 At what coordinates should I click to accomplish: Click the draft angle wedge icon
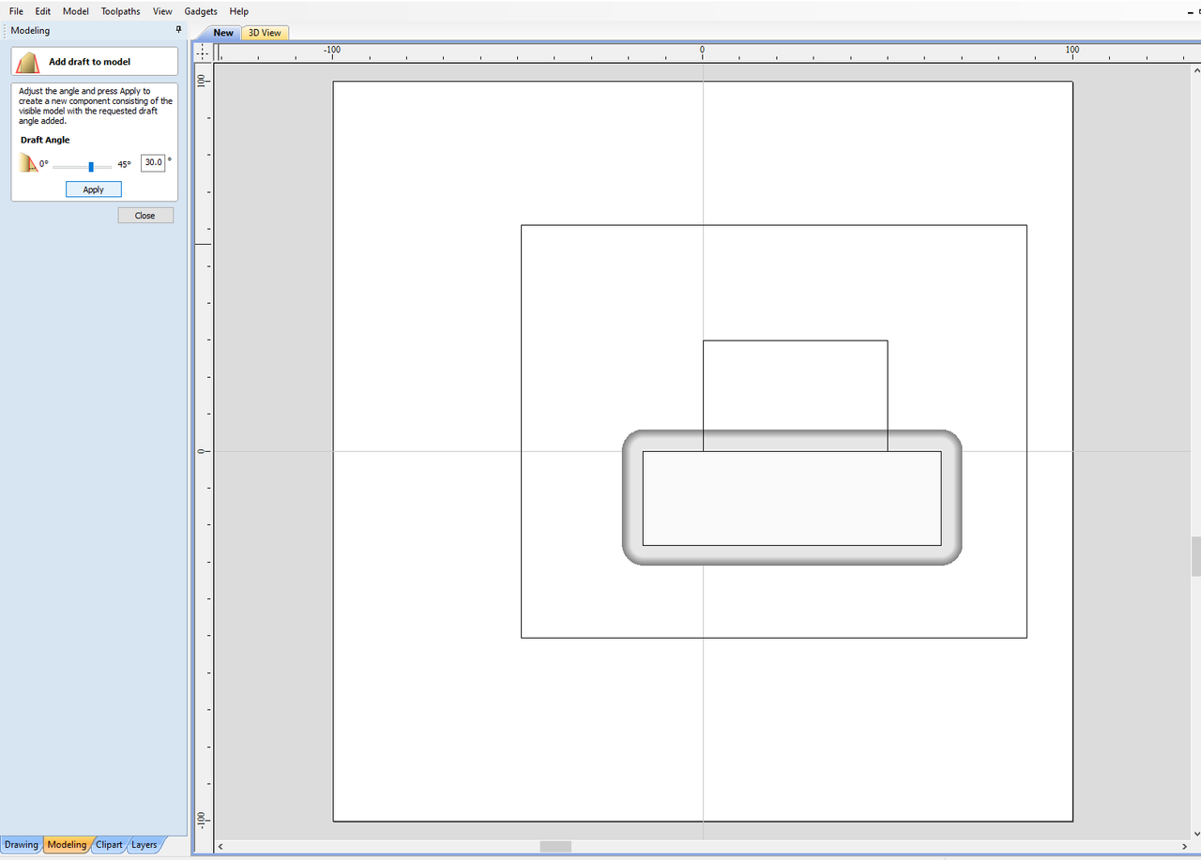(28, 164)
